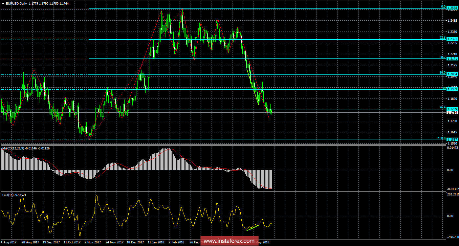This screenshot has height=246, width=459.
Task: Click the 1.1615 value on price axis
Action: click(x=453, y=132)
